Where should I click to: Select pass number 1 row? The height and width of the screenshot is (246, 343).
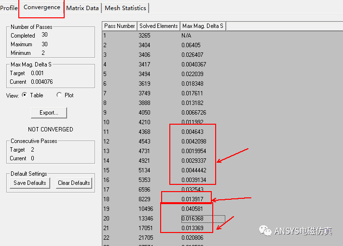105,36
